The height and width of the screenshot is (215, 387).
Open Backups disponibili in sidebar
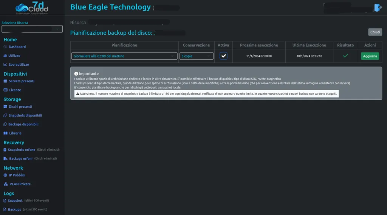[21, 124]
